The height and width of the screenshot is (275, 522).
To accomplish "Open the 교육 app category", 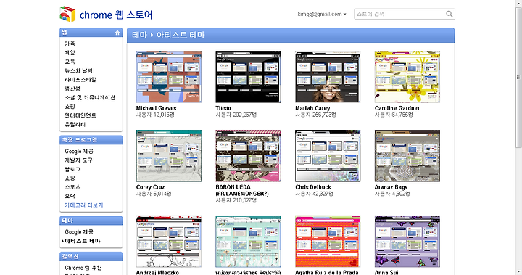I will (70, 62).
